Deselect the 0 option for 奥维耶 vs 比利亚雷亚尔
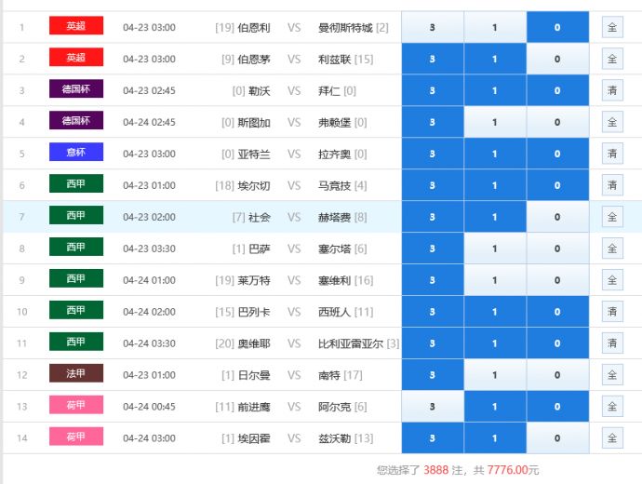This screenshot has height=484, width=642. [x=557, y=343]
